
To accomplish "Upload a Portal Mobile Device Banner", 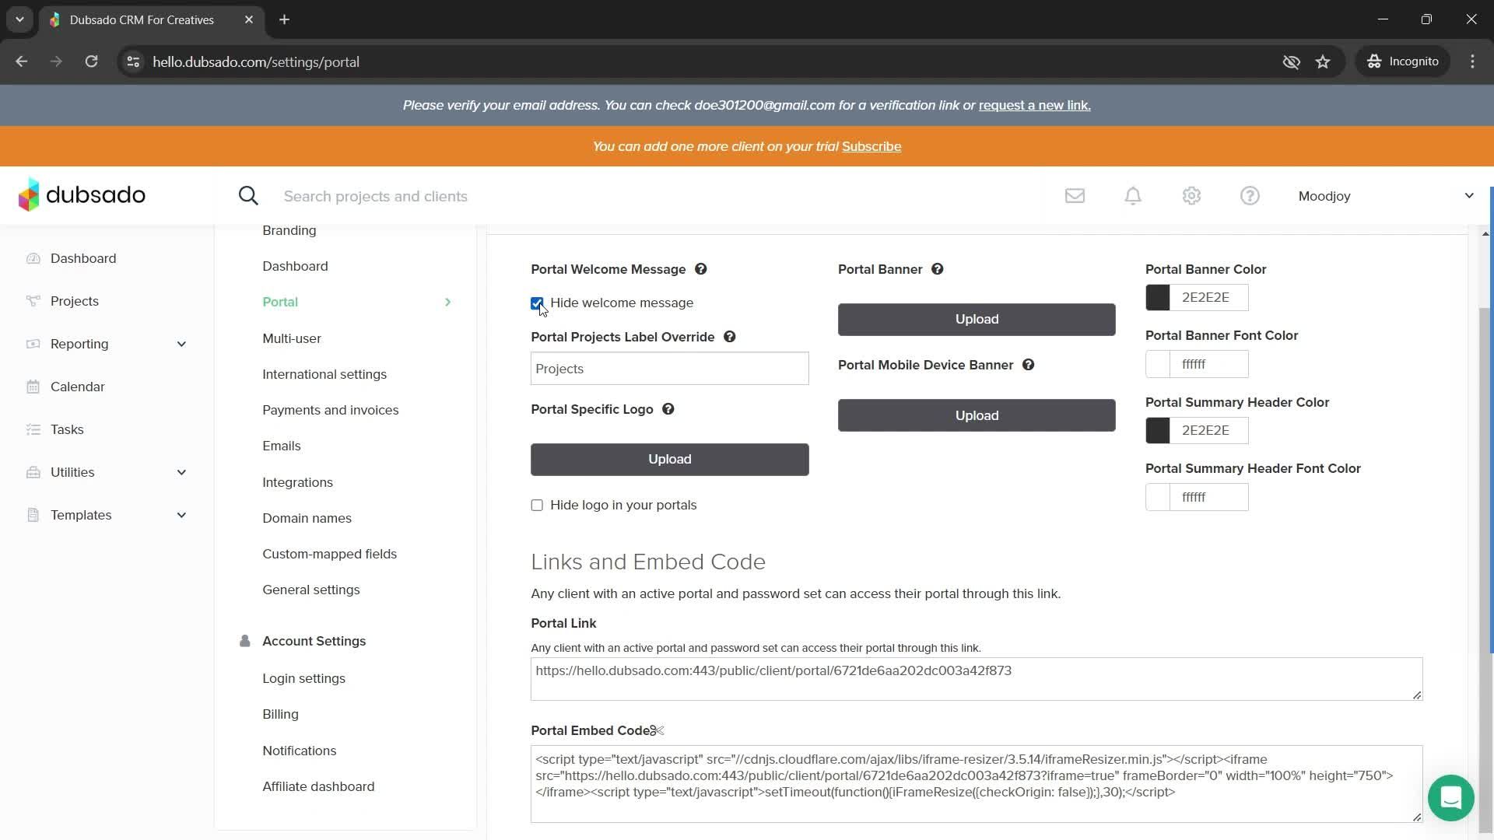I will (977, 415).
